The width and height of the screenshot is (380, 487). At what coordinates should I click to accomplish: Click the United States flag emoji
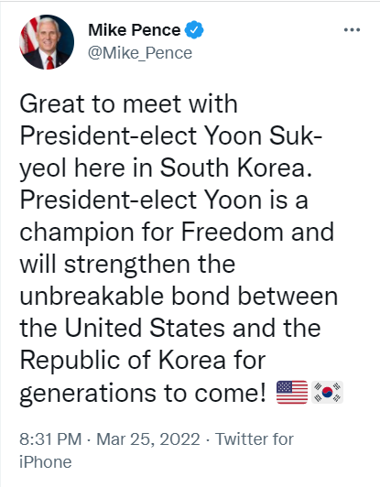point(292,393)
